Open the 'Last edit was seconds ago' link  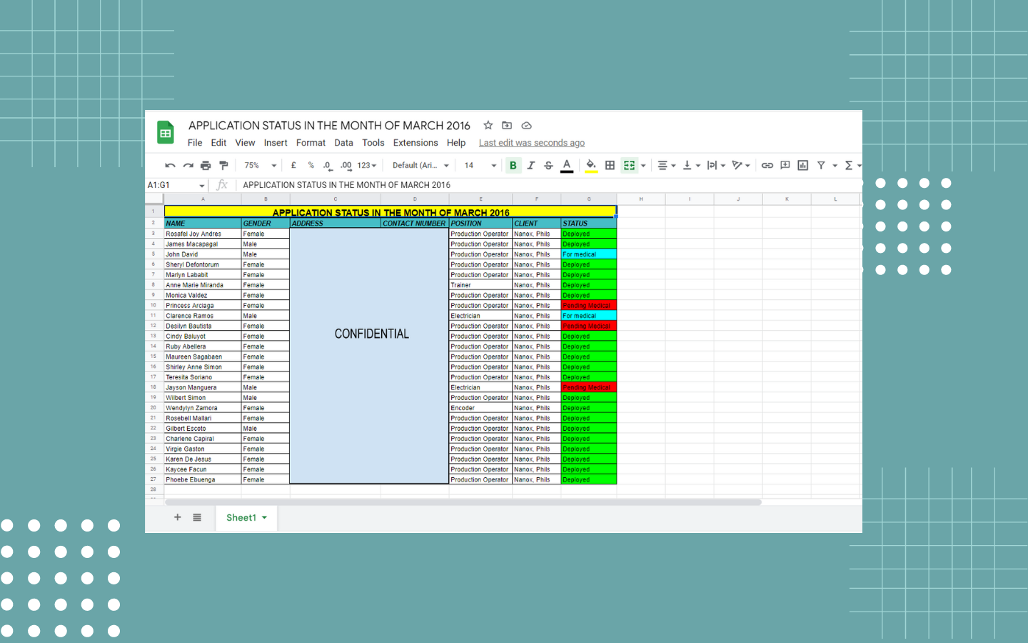(532, 143)
